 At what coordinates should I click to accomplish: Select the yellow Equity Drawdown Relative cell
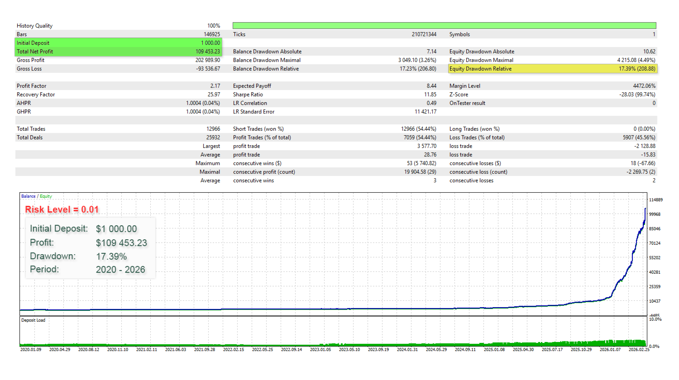coord(552,69)
